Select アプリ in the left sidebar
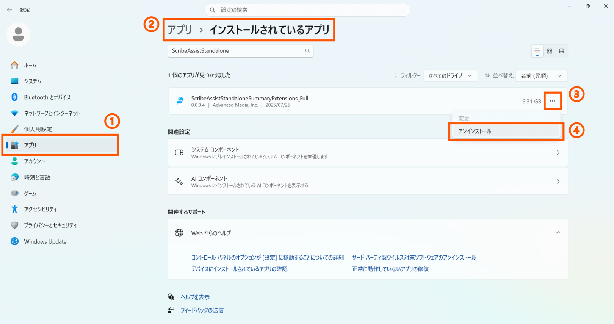Image resolution: width=614 pixels, height=324 pixels. point(30,145)
